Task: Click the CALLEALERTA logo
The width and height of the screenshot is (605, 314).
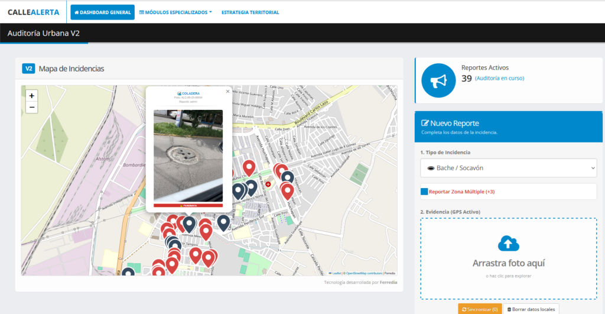Action: pyautogui.click(x=34, y=12)
